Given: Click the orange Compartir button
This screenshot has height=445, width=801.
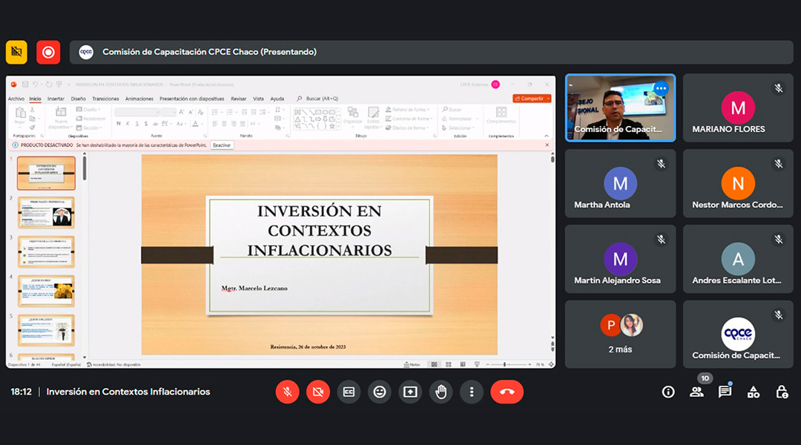Looking at the screenshot, I should coord(532,99).
